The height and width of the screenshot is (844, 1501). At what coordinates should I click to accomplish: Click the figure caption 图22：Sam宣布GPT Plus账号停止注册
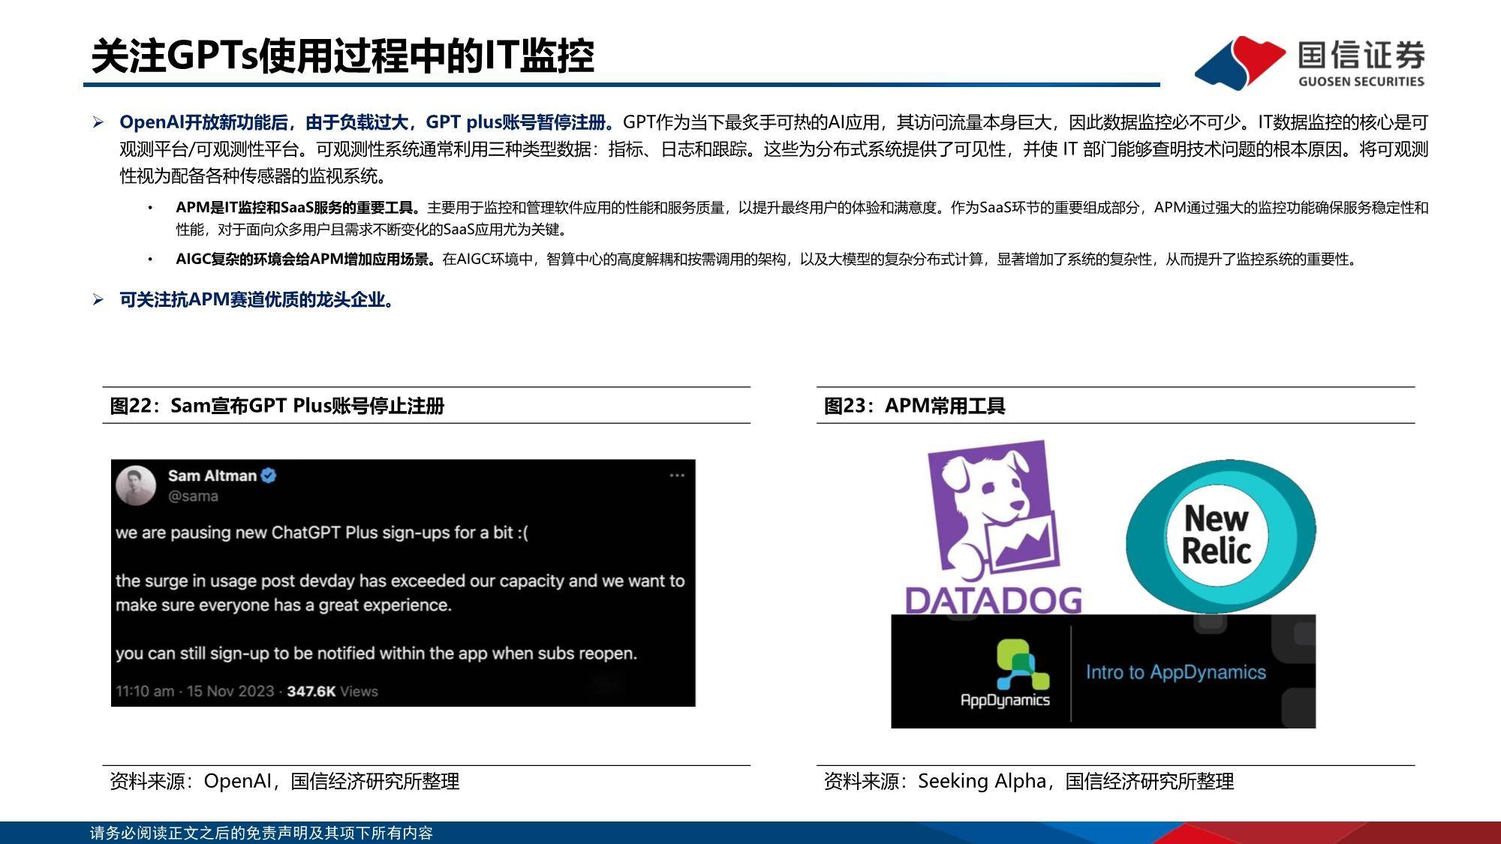277,406
